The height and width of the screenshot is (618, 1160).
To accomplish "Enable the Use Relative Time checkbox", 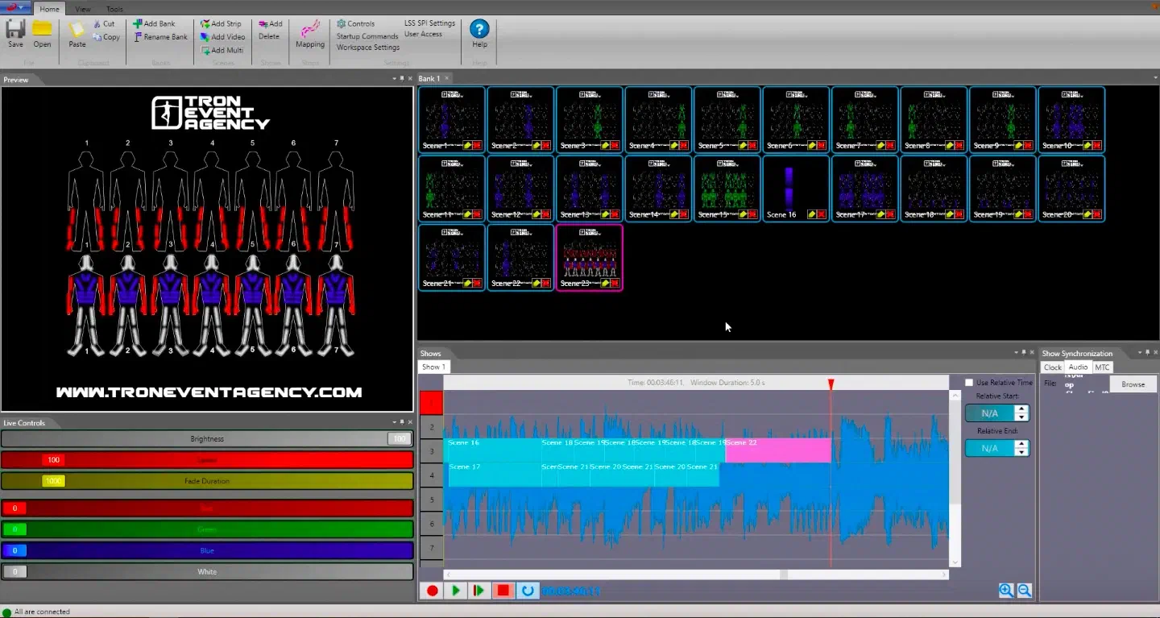I will [970, 383].
